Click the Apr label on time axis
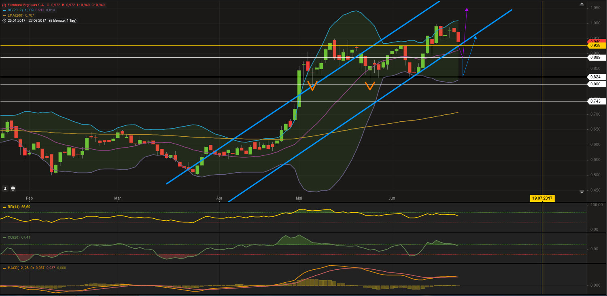 click(x=220, y=199)
